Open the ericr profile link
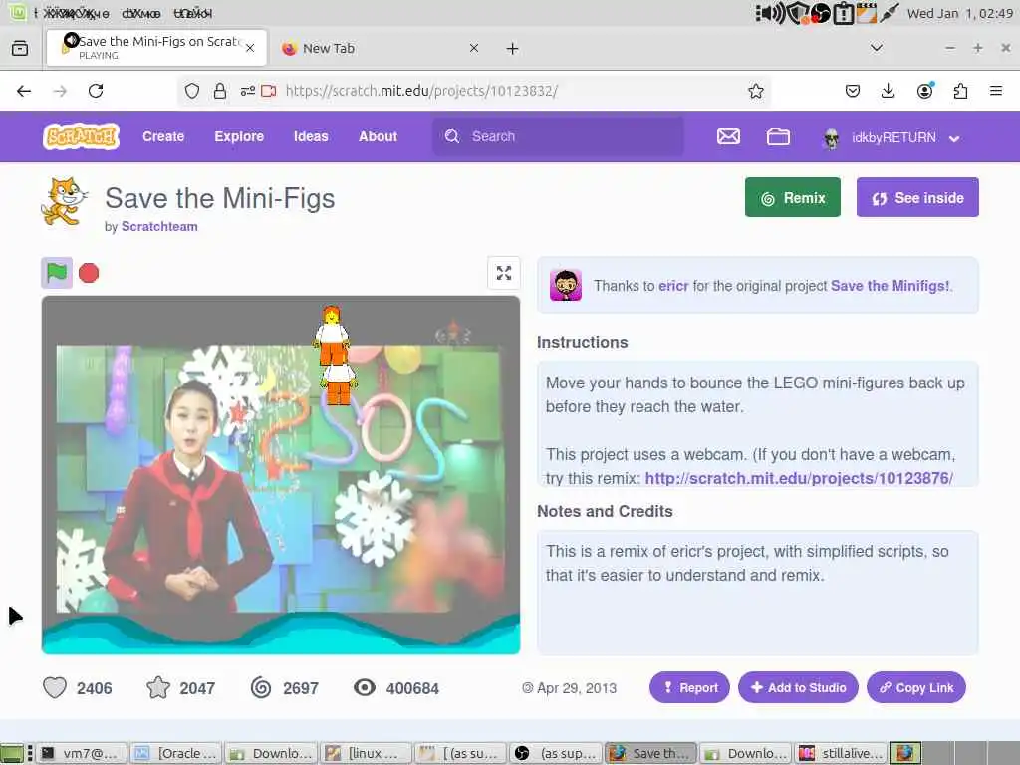The width and height of the screenshot is (1020, 765). [673, 286]
